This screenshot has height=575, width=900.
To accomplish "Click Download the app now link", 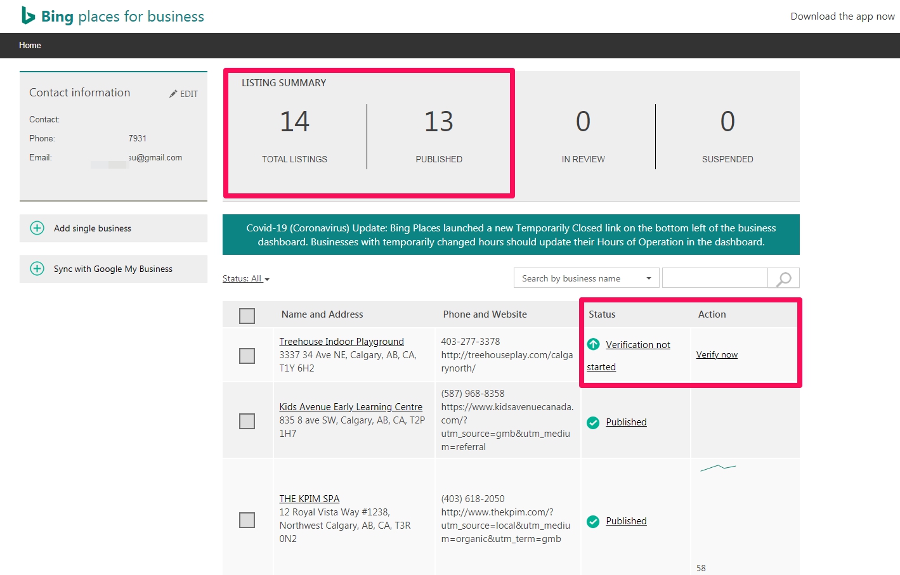I will tap(842, 16).
